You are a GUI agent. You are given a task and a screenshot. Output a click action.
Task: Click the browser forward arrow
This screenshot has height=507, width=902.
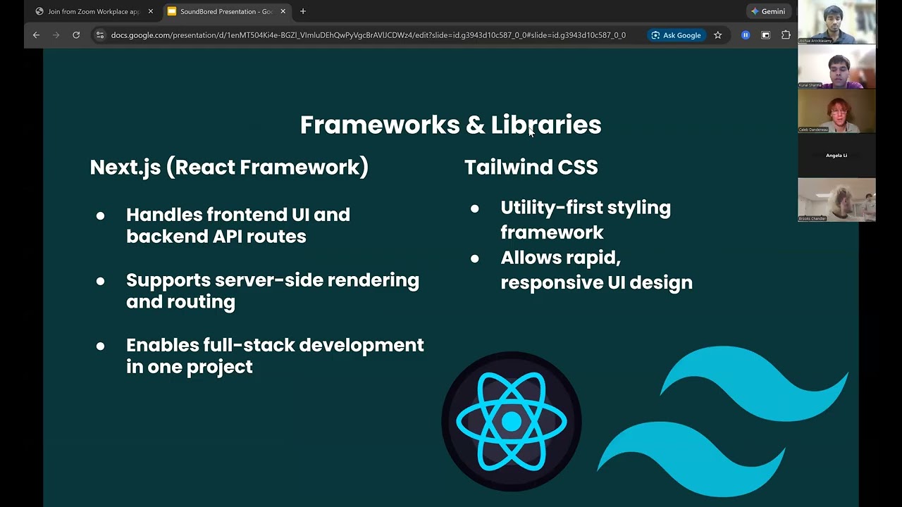(x=56, y=35)
